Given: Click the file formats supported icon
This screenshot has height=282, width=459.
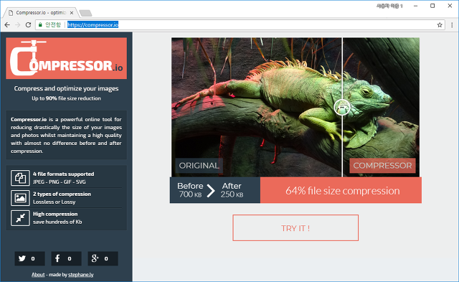Looking at the screenshot, I should click(20, 178).
